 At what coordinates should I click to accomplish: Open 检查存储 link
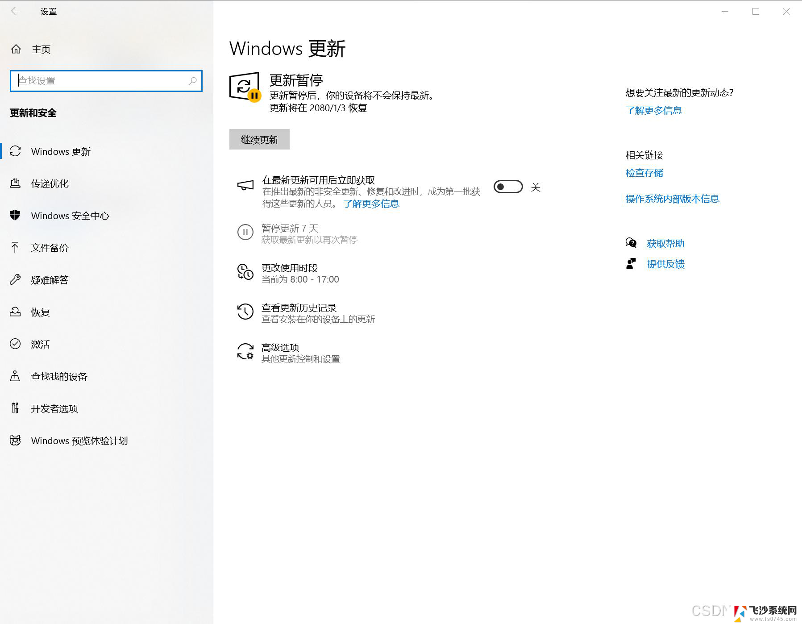644,173
